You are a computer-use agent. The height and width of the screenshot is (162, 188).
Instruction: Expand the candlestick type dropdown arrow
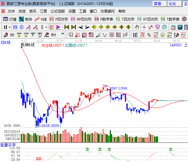46,27
